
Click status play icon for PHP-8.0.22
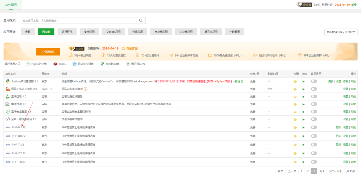point(303,136)
